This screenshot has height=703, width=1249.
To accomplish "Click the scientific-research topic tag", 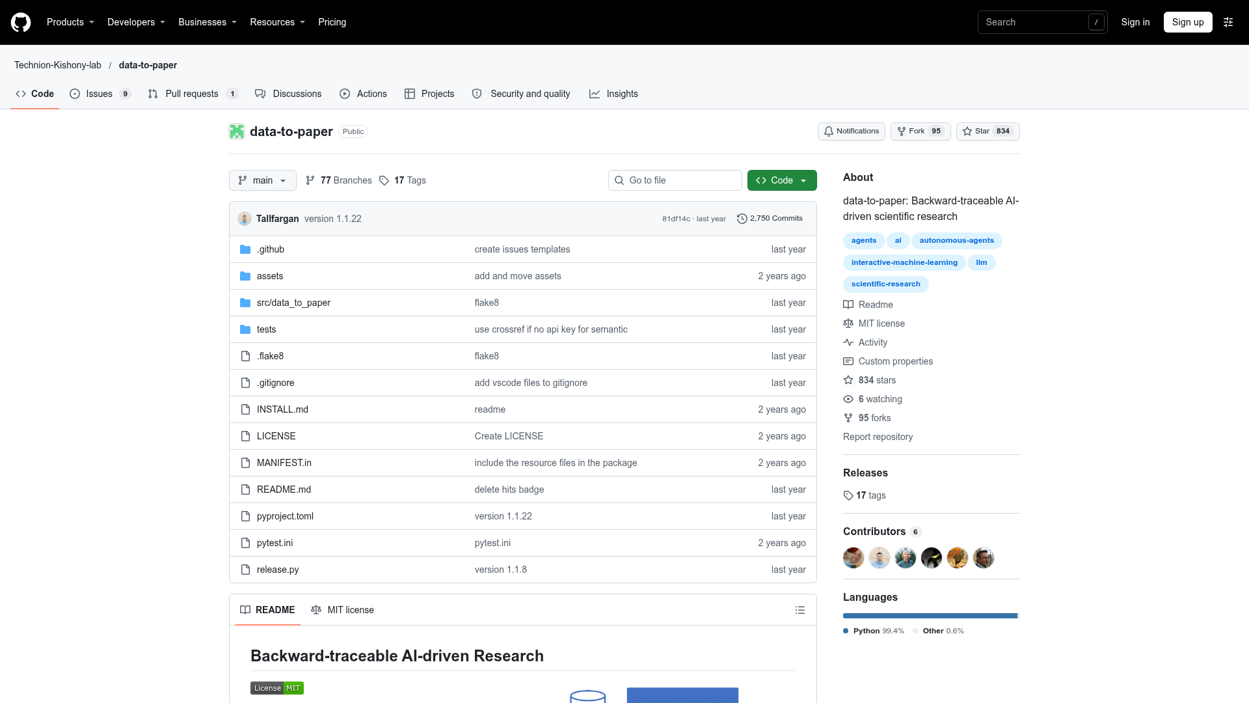I will 885,284.
